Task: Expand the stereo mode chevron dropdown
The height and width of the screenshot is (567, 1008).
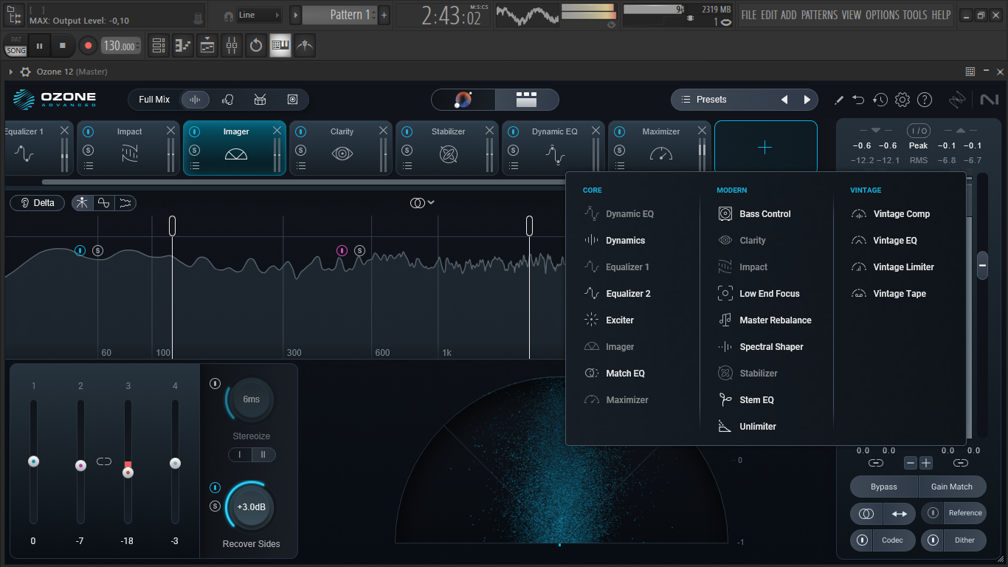Action: 431,202
